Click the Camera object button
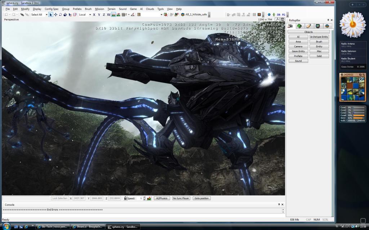The image size is (369, 230). 298,46
